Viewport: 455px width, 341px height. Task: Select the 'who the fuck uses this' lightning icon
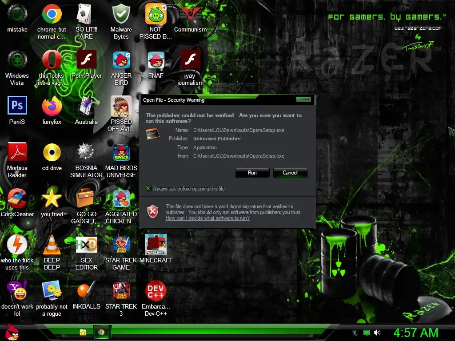tap(17, 245)
